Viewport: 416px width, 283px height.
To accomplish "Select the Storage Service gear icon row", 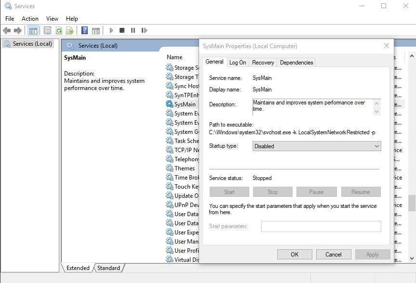I will [170, 67].
